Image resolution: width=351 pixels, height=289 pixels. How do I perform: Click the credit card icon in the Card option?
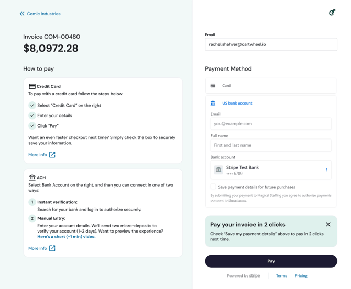coord(213,86)
